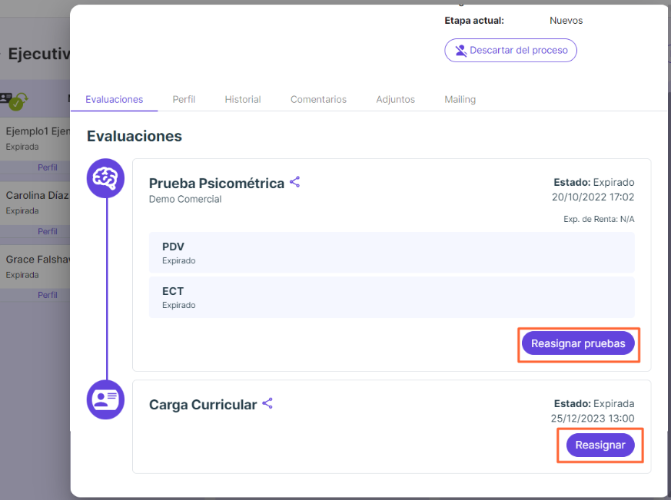Image resolution: width=671 pixels, height=500 pixels.
Task: Click Estado: Expirada label
Action: coord(594,404)
